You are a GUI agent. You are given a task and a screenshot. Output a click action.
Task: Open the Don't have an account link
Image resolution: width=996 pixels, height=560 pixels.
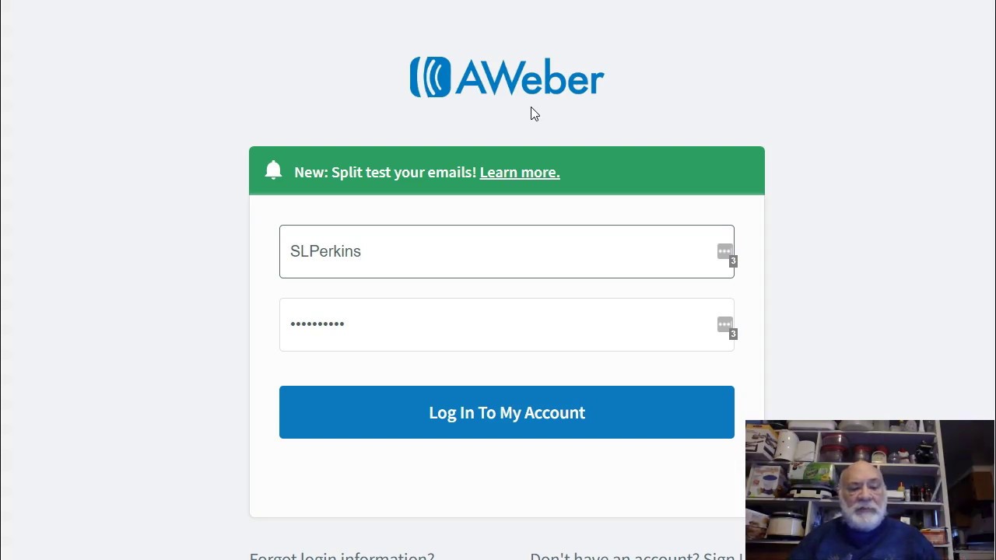click(x=637, y=555)
